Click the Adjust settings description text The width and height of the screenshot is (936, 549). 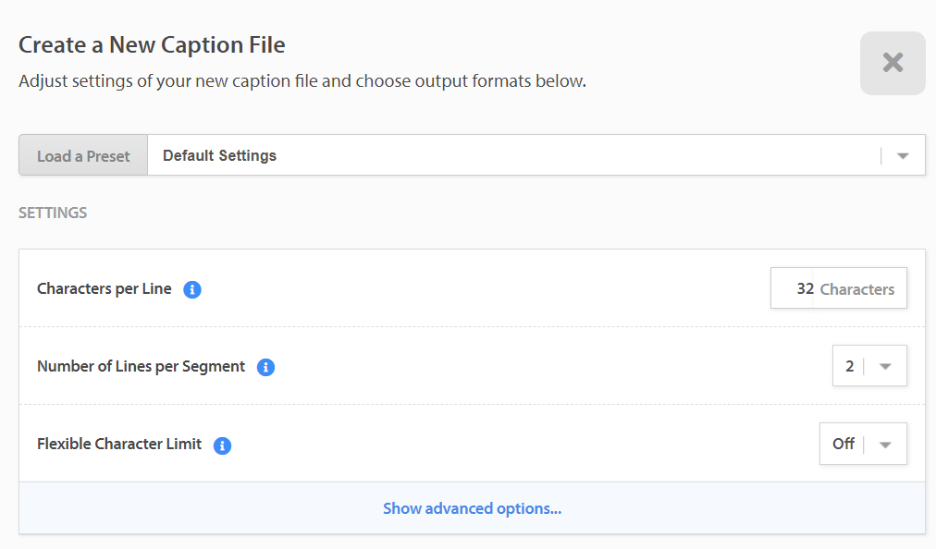[302, 81]
